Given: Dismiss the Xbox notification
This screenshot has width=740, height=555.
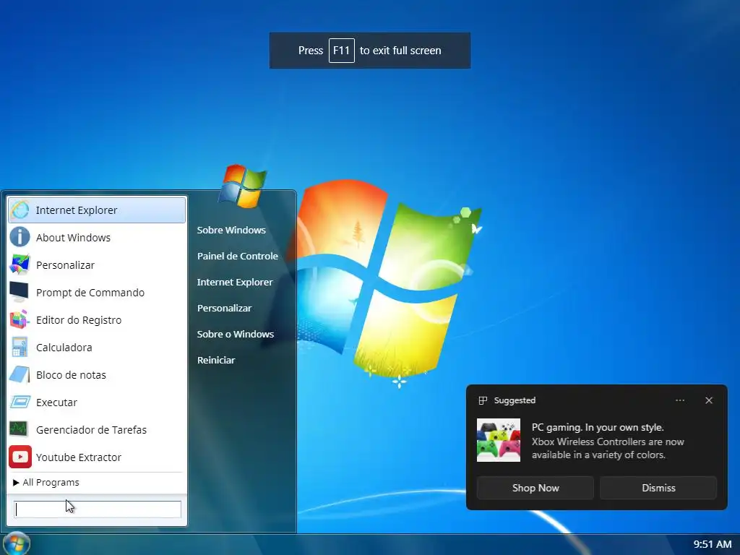Looking at the screenshot, I should 658,488.
